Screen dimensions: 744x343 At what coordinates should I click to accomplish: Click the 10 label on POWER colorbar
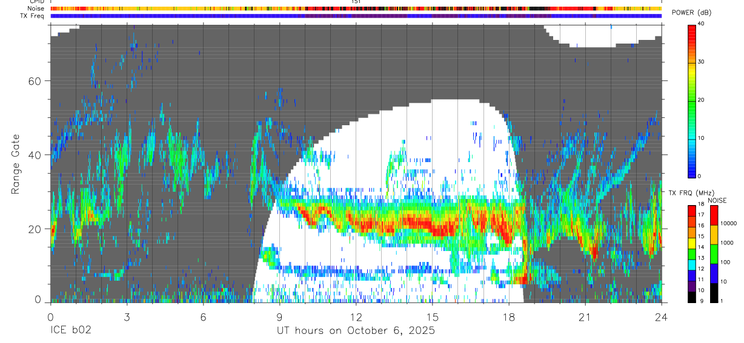[x=700, y=138]
